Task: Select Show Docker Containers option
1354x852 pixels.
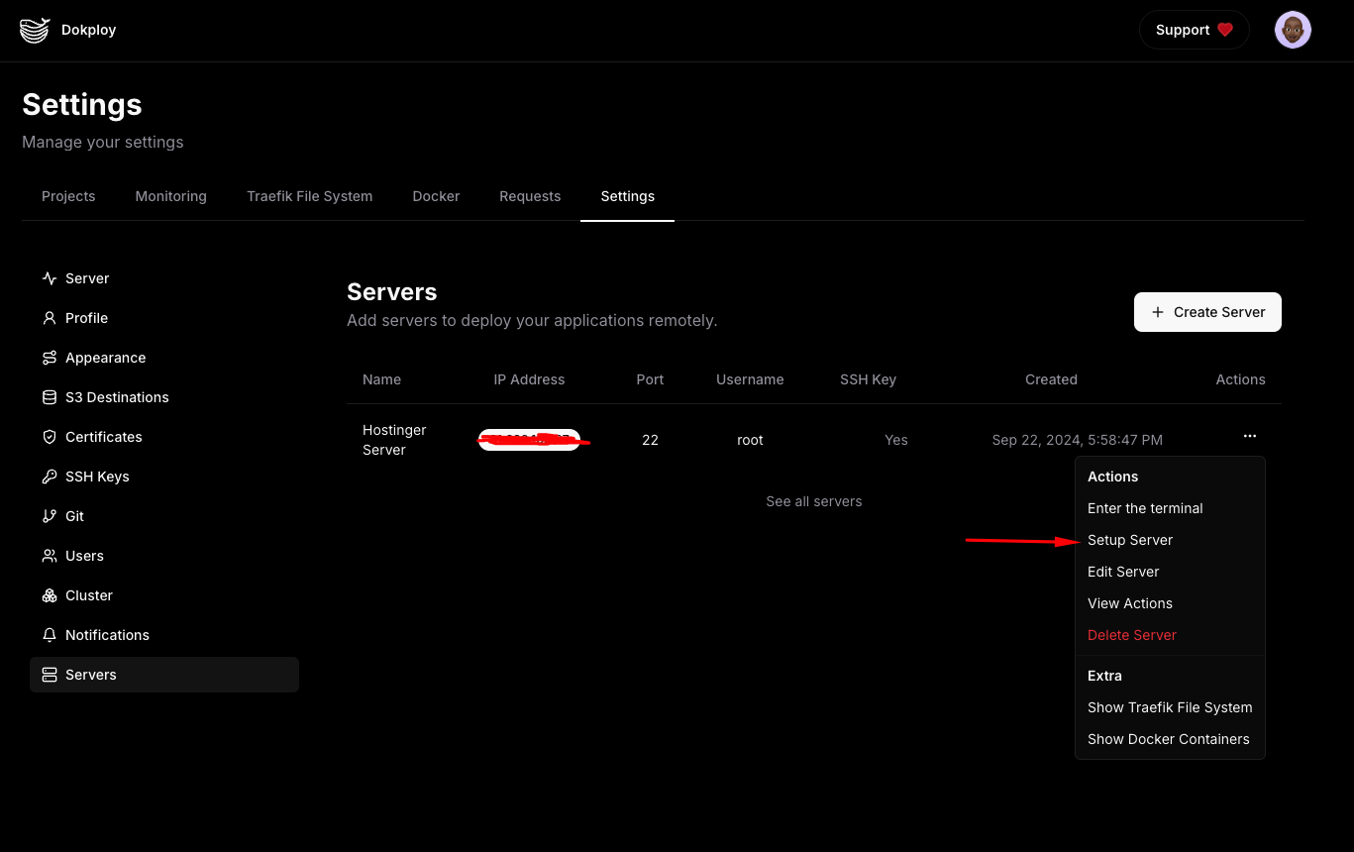Action: [x=1168, y=739]
